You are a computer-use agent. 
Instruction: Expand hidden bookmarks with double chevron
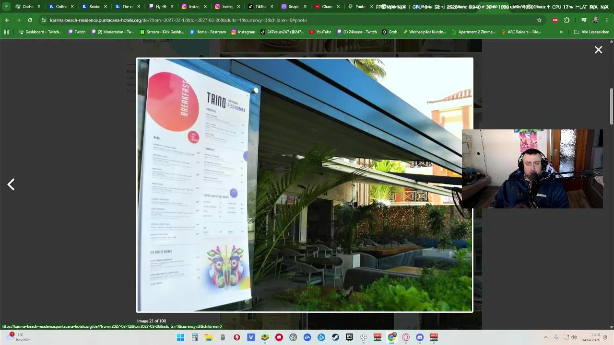click(x=561, y=32)
